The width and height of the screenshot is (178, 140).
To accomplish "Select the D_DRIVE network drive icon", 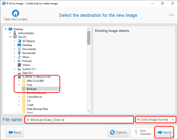I will tap(19, 77).
